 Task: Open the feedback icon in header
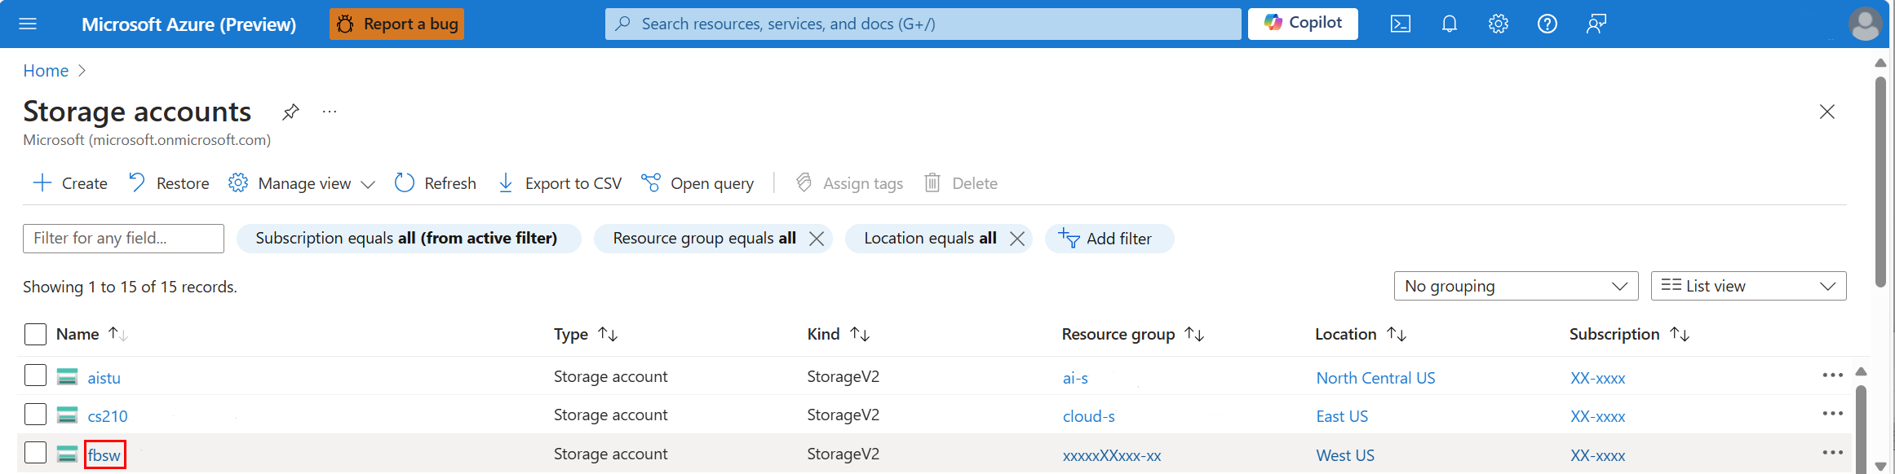[1596, 24]
